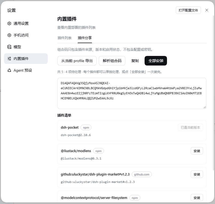Click the text @liustack/modlens@0.3.1

click(81, 158)
